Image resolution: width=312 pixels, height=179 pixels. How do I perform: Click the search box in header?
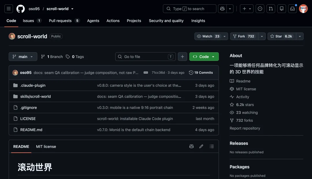[190, 9]
